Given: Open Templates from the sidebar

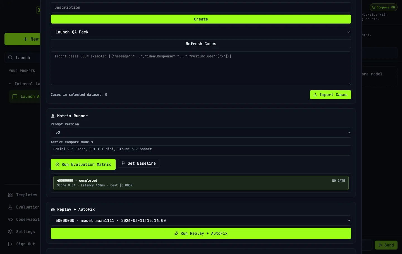Looking at the screenshot, I should point(22,195).
